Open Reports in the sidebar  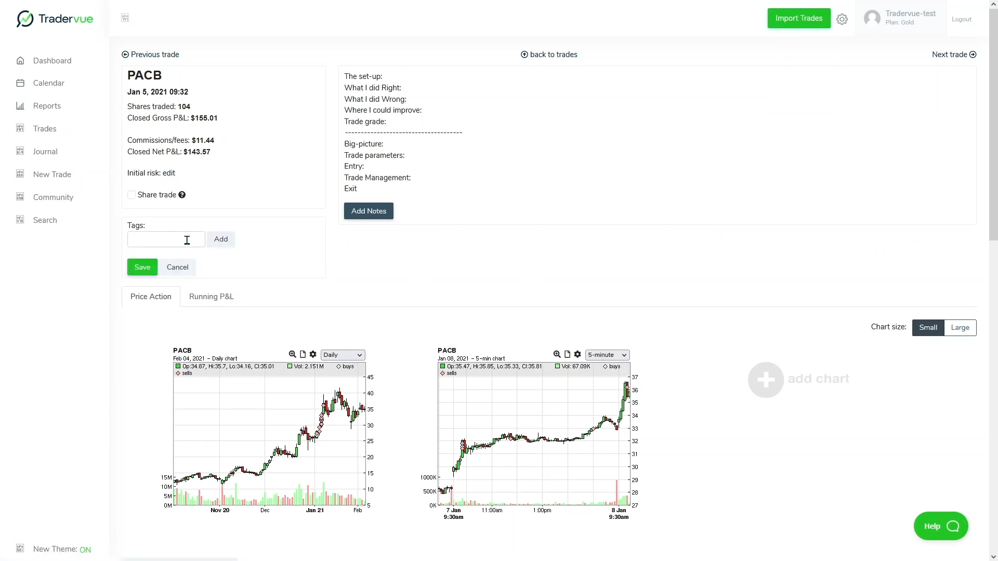[x=47, y=106]
